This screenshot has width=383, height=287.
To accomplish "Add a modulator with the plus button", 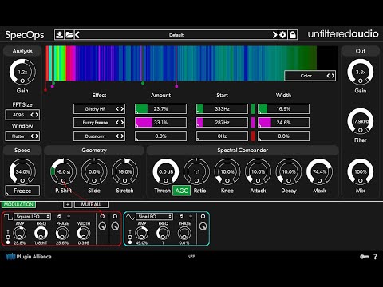I will (x=68, y=204).
